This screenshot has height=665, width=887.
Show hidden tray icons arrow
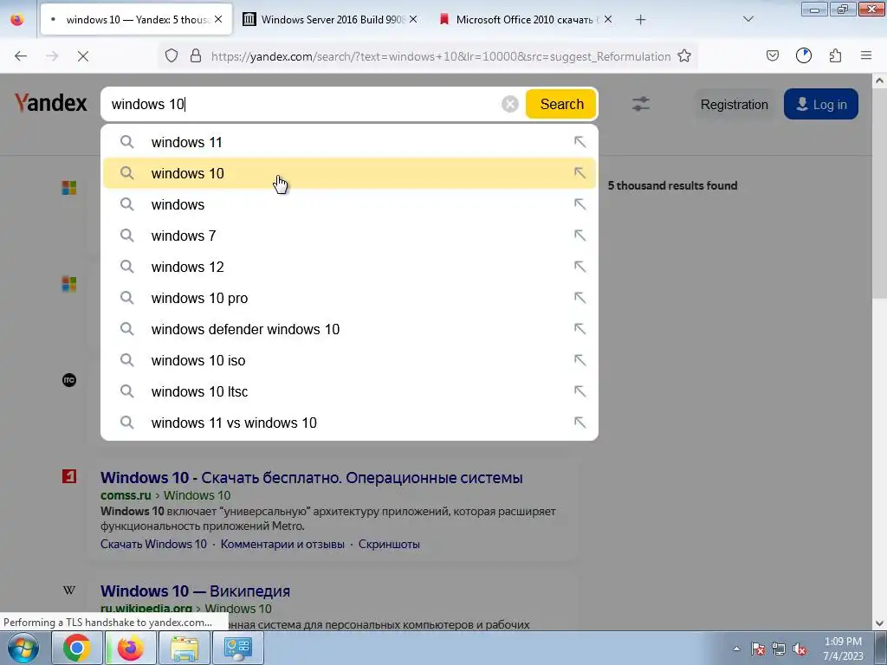(736, 649)
